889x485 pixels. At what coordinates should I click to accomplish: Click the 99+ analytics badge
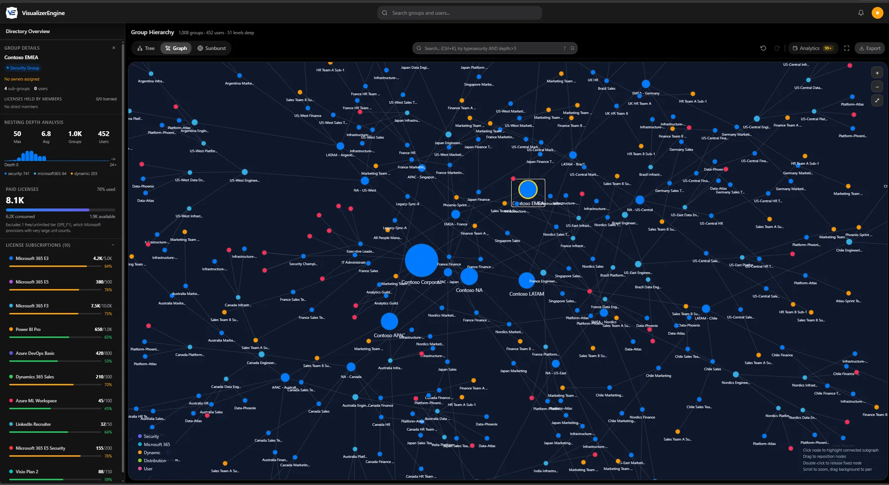tap(828, 48)
